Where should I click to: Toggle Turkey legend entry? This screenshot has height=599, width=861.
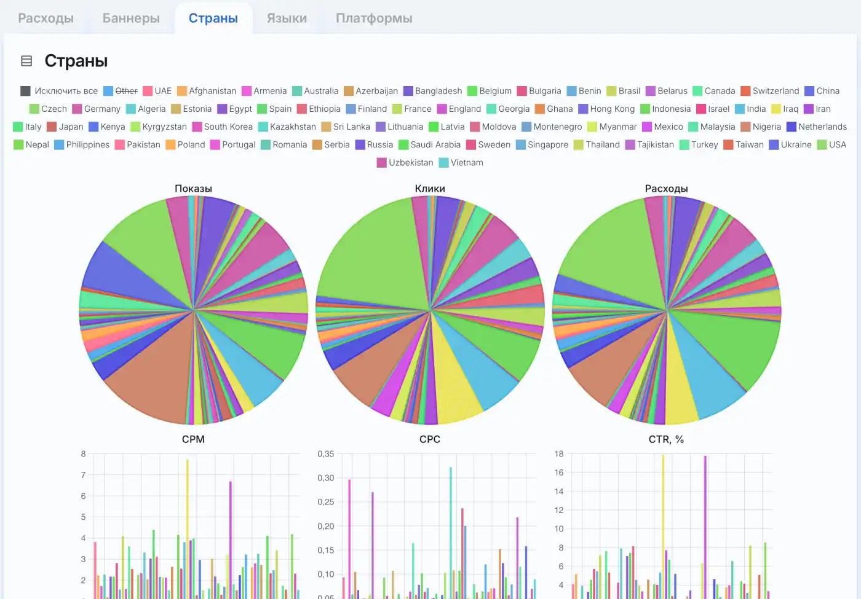(x=699, y=144)
